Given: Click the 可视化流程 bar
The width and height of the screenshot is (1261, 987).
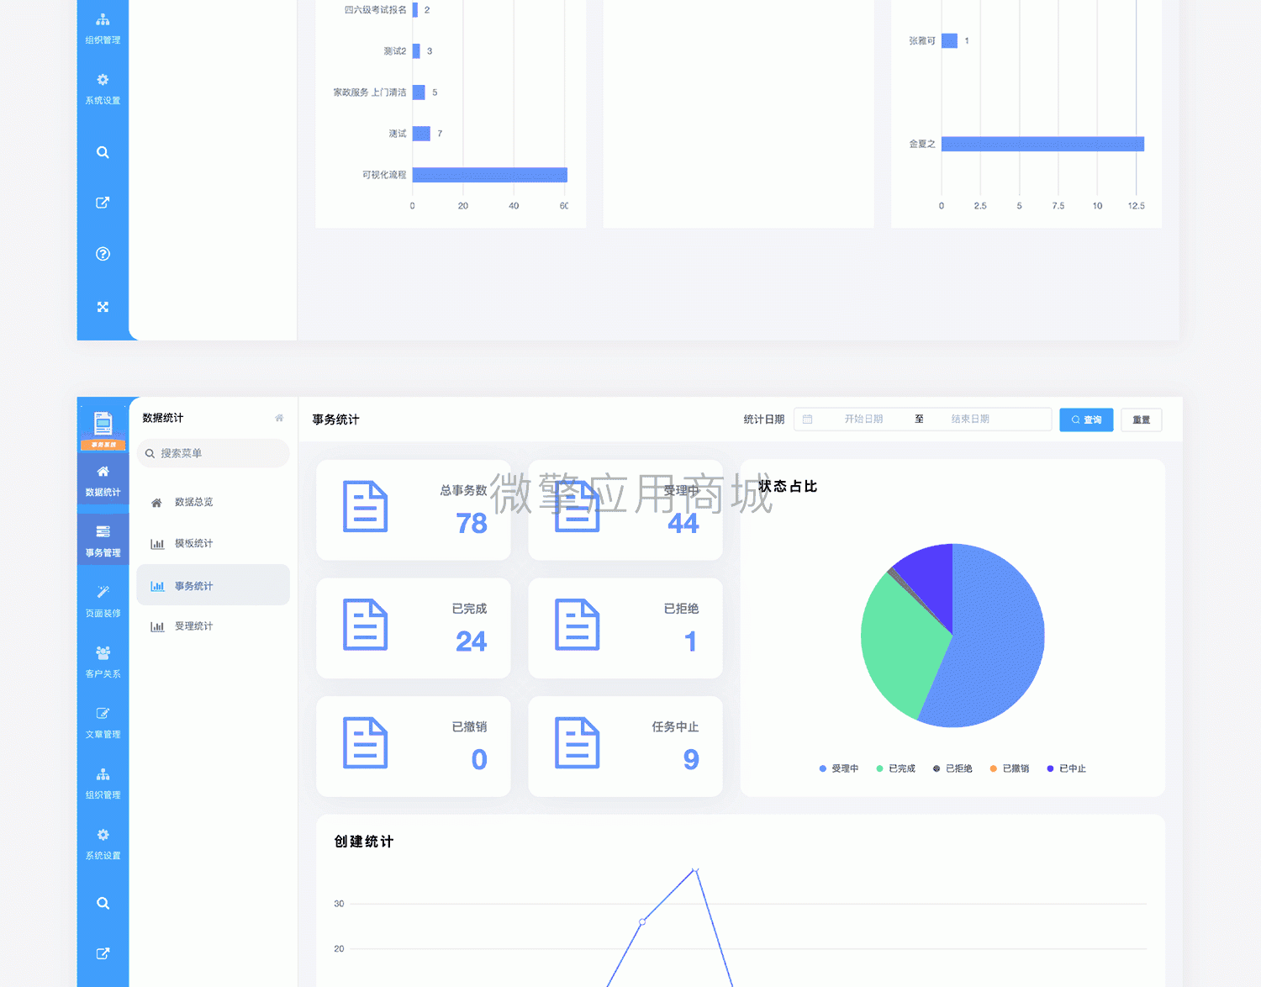Looking at the screenshot, I should [490, 175].
